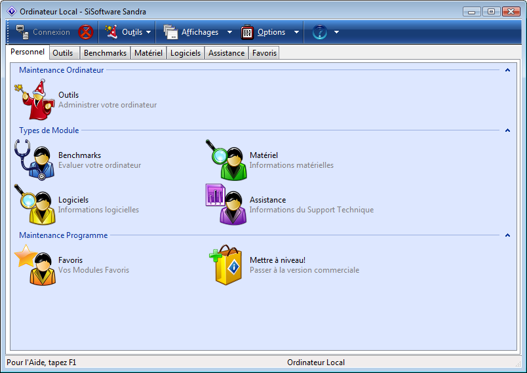Viewport: 527px width, 373px height.
Task: Collapse the Types de Module section
Action: point(507,130)
